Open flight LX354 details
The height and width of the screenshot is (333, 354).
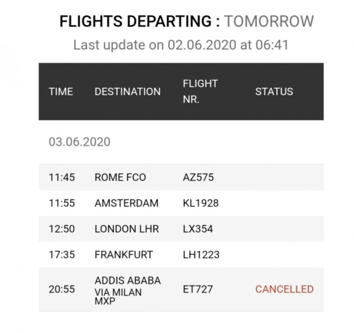(198, 229)
